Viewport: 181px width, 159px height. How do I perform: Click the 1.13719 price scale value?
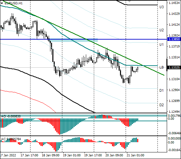coord(174,47)
